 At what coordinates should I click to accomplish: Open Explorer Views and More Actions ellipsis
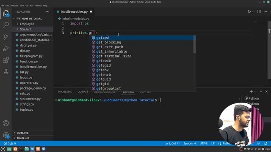pos(47,12)
